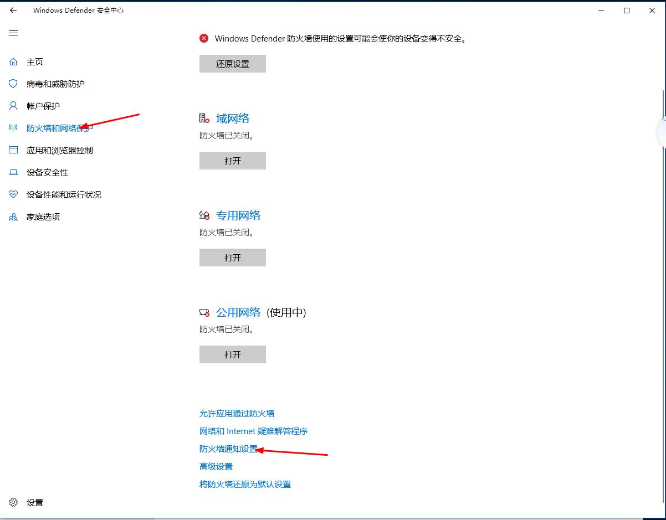Image resolution: width=666 pixels, height=520 pixels.
Task: Click the Home house icon
Action: [x=13, y=62]
